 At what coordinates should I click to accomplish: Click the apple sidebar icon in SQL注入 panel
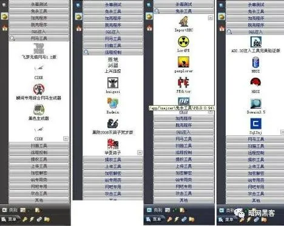(221, 16)
